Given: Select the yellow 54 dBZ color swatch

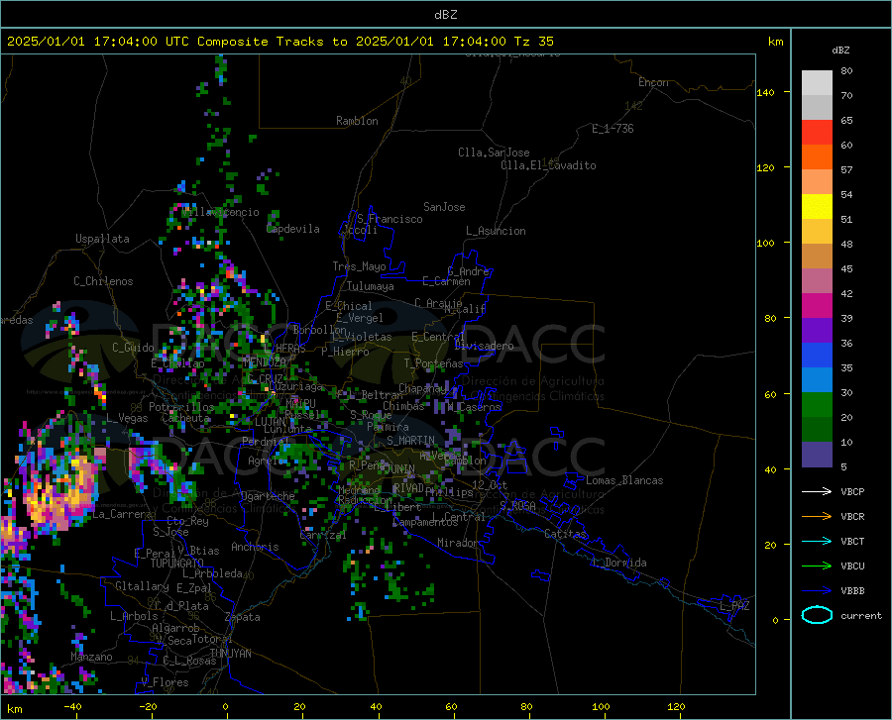Looking at the screenshot, I should [817, 207].
